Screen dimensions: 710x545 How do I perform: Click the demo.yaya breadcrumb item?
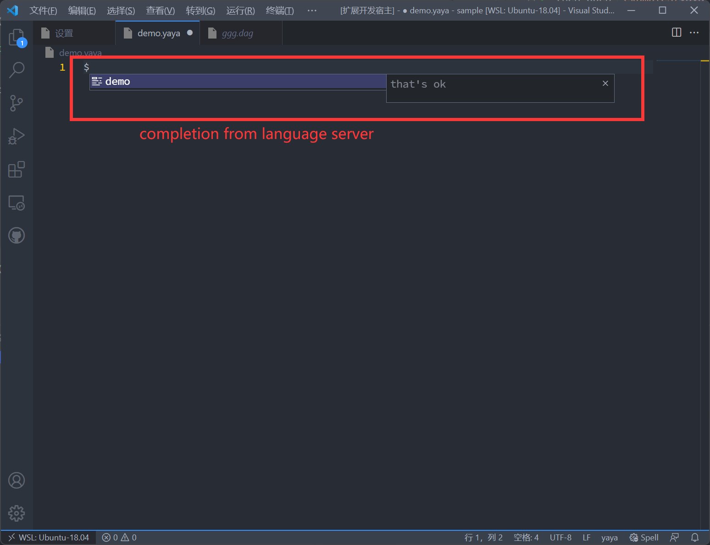(x=80, y=53)
